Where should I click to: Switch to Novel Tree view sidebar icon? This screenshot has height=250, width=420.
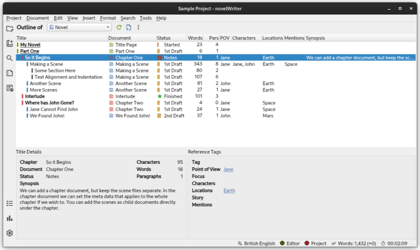9,43
